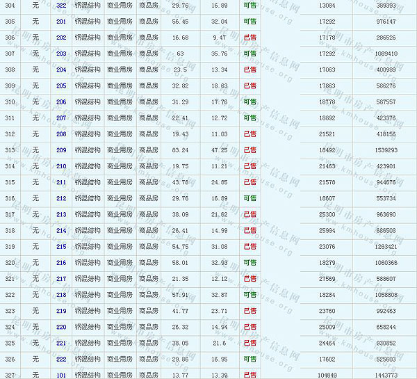
Task: Click the room 220 link
Action: click(x=61, y=327)
